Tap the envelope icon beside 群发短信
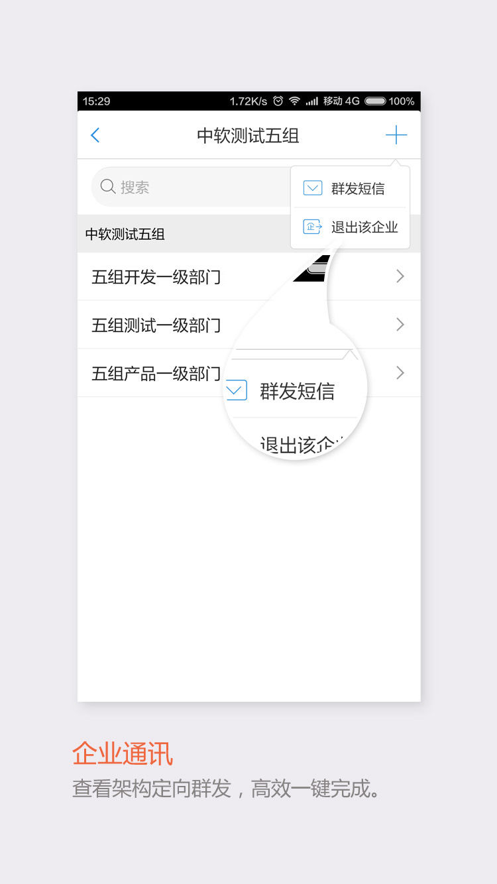Screen dimensions: 497x884 pos(313,188)
